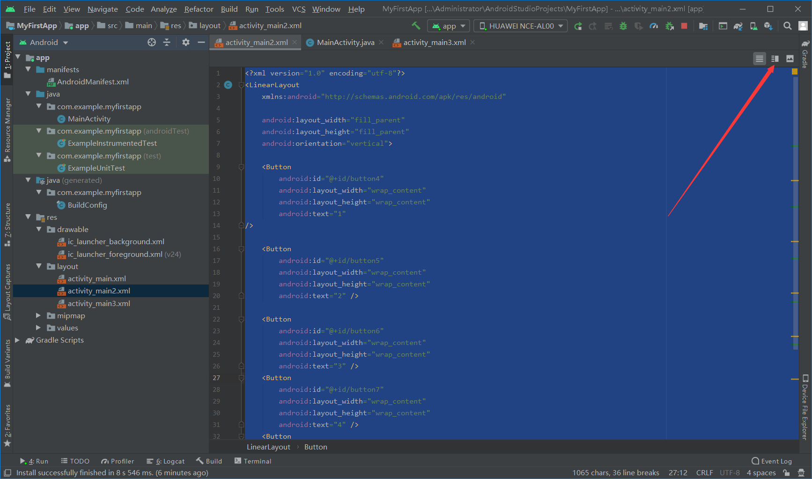Click the Make Project hammer icon
Screen dimensions: 812x479
coord(416,26)
